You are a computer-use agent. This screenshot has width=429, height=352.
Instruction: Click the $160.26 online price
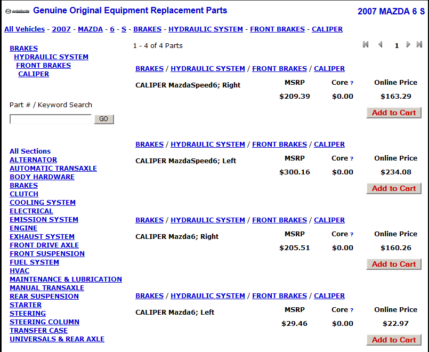click(396, 248)
